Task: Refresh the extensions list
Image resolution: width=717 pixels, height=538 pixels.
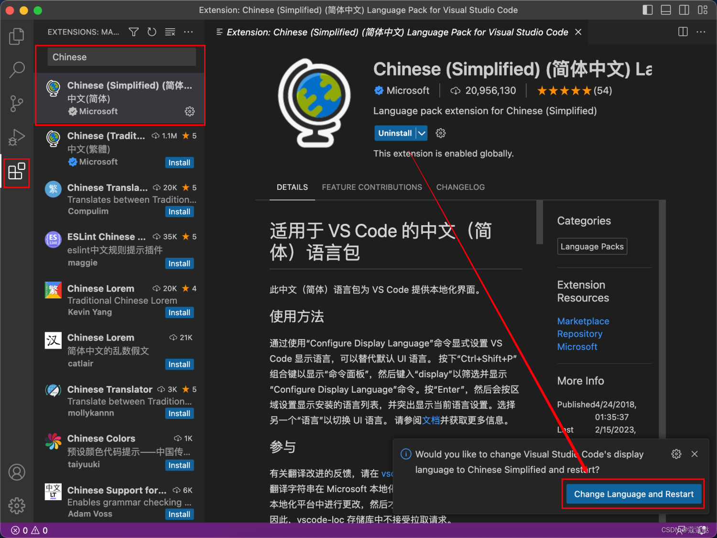Action: coord(152,32)
